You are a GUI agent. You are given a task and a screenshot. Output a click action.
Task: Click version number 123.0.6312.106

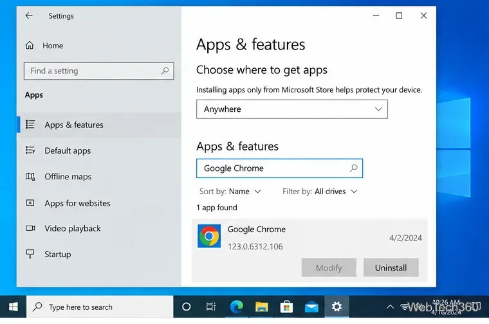255,247
